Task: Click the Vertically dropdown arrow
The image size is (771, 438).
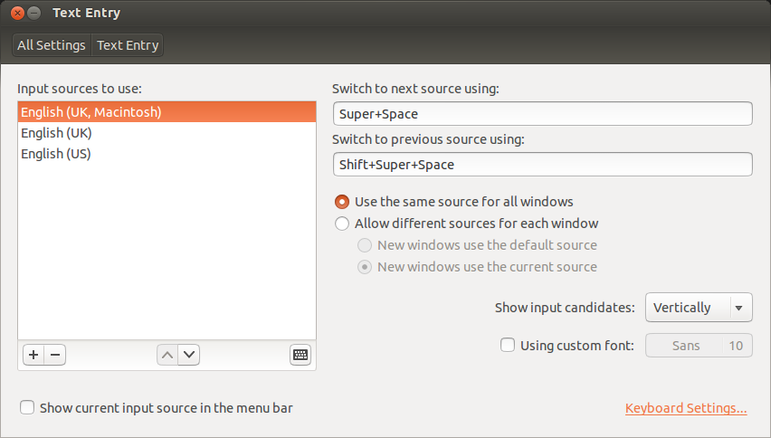Action: tap(738, 309)
